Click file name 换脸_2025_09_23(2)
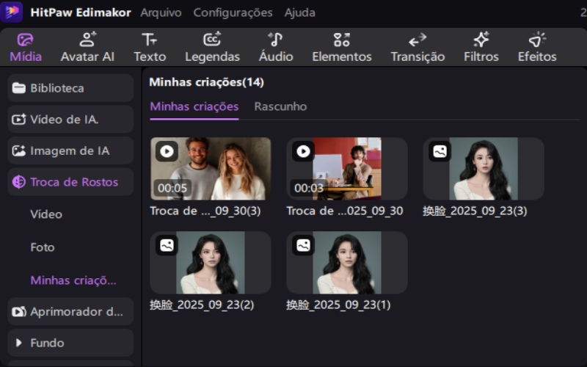Viewport: 587px width, 367px height. pos(202,305)
